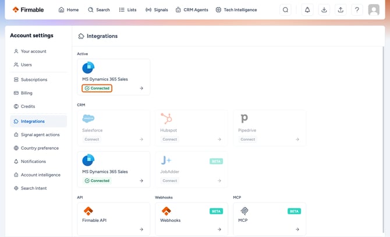Click Connected badge on CRM MS Dynamics card
The width and height of the screenshot is (390, 237).
click(97, 181)
